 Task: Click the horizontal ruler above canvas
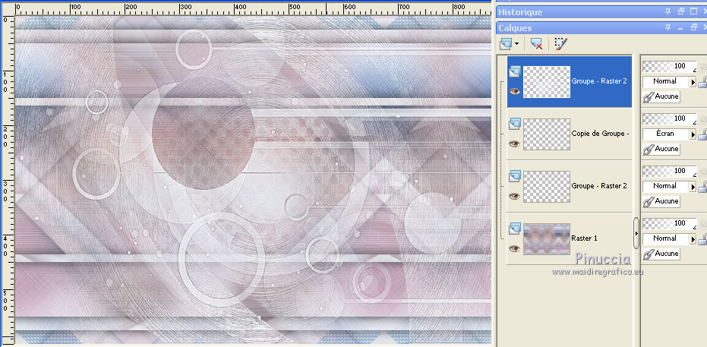click(x=253, y=9)
